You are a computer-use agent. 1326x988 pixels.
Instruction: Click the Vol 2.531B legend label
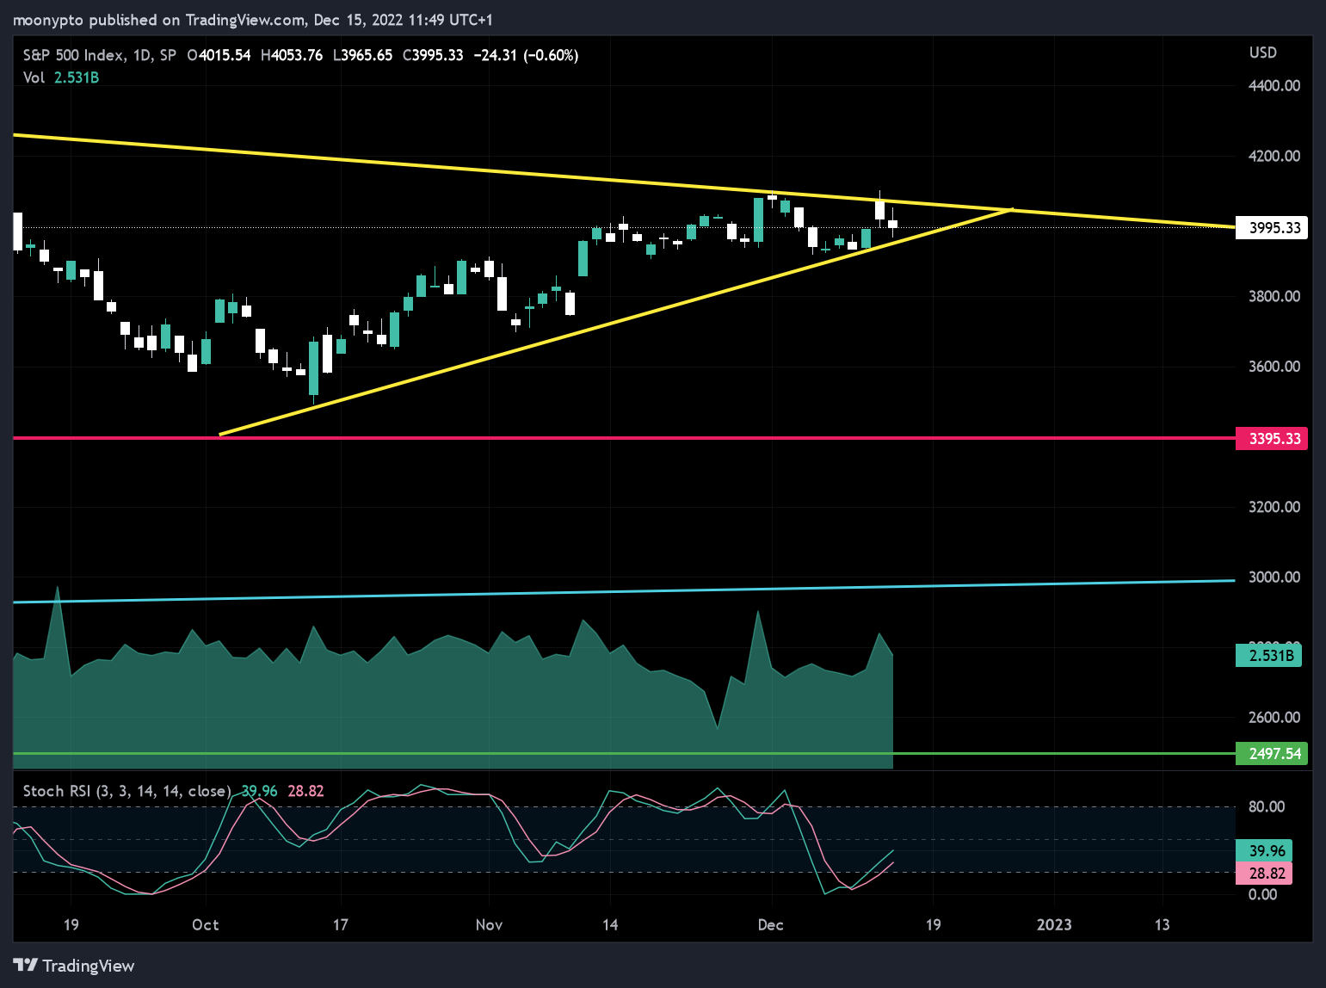click(x=61, y=77)
